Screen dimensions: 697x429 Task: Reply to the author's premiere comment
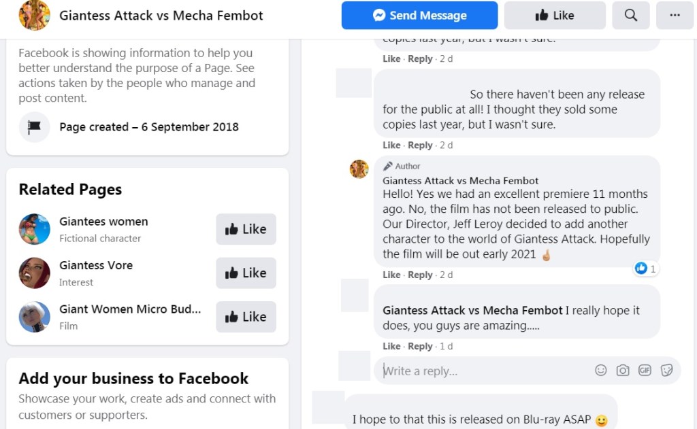point(420,275)
